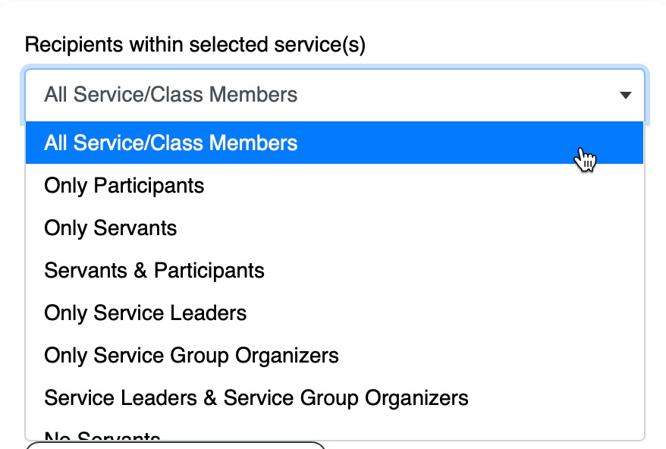Select the Only Servants option
666x449 pixels.
tap(111, 228)
